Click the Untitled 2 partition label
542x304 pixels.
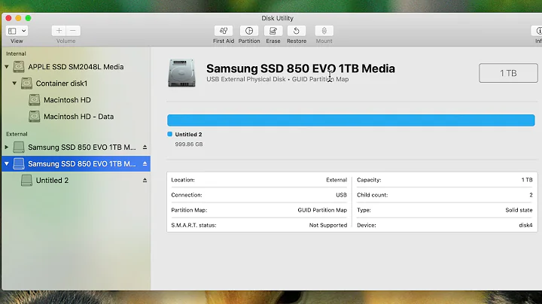pyautogui.click(x=188, y=135)
